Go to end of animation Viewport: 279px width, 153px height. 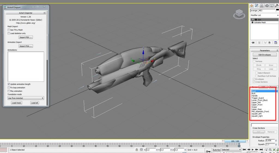(x=261, y=150)
